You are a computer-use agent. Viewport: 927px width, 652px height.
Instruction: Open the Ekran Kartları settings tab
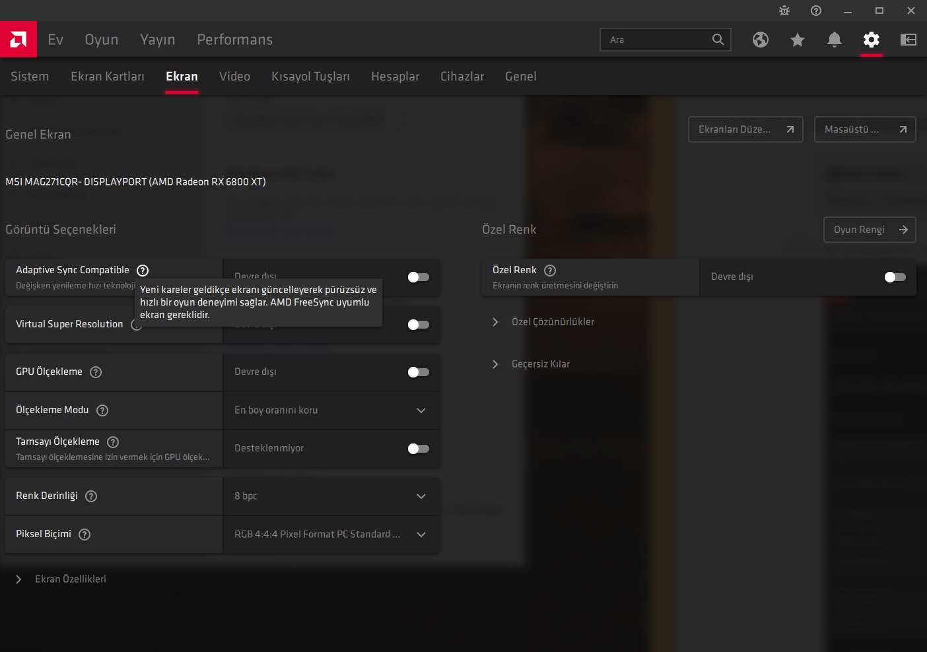[x=108, y=77]
